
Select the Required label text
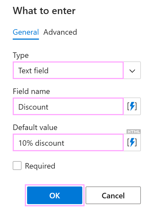click(40, 166)
